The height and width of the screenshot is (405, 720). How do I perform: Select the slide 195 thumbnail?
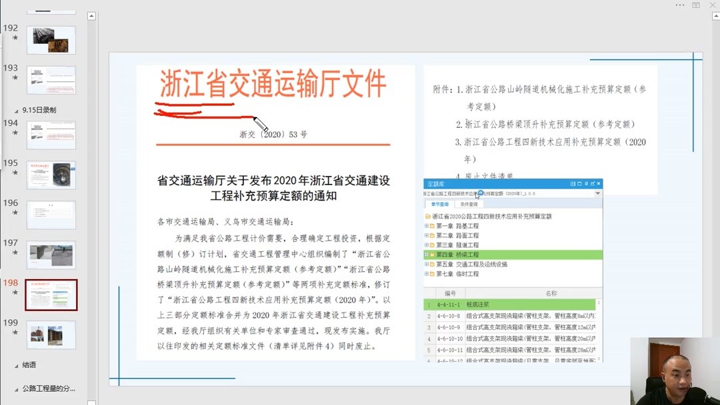pyautogui.click(x=51, y=175)
